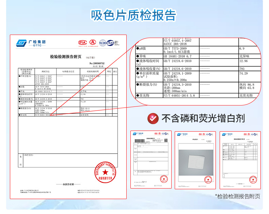Click the red AL certification mark on main report

point(93,42)
